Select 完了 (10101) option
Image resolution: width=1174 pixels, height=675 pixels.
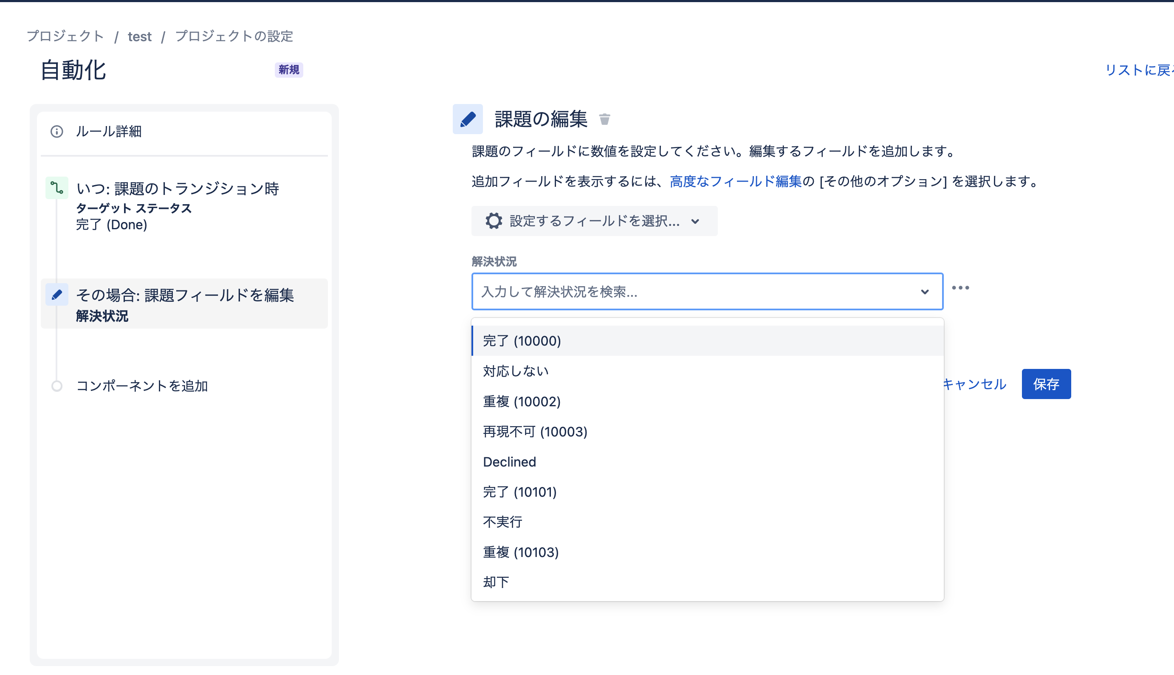707,492
